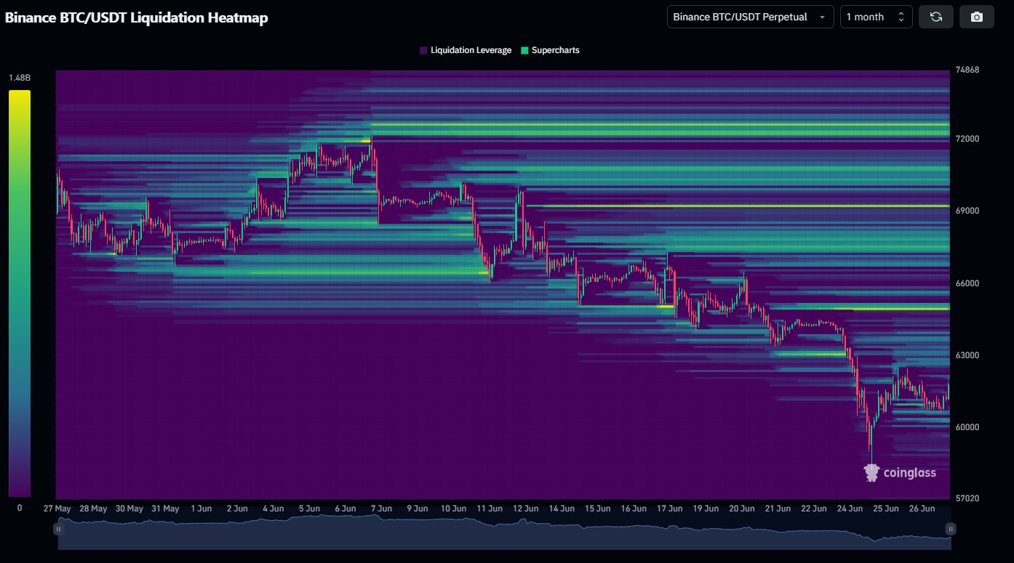This screenshot has width=1014, height=563.
Task: Click the coinglass watermark logo
Action: click(x=900, y=473)
